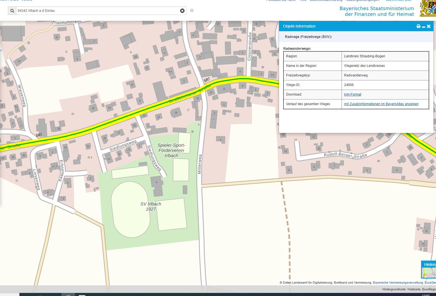The width and height of the screenshot is (436, 296).
Task: Open search help question mark icon
Action: tap(192, 10)
